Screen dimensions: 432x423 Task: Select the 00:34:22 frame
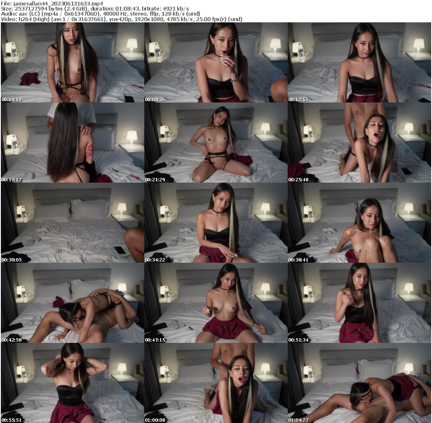[215, 224]
